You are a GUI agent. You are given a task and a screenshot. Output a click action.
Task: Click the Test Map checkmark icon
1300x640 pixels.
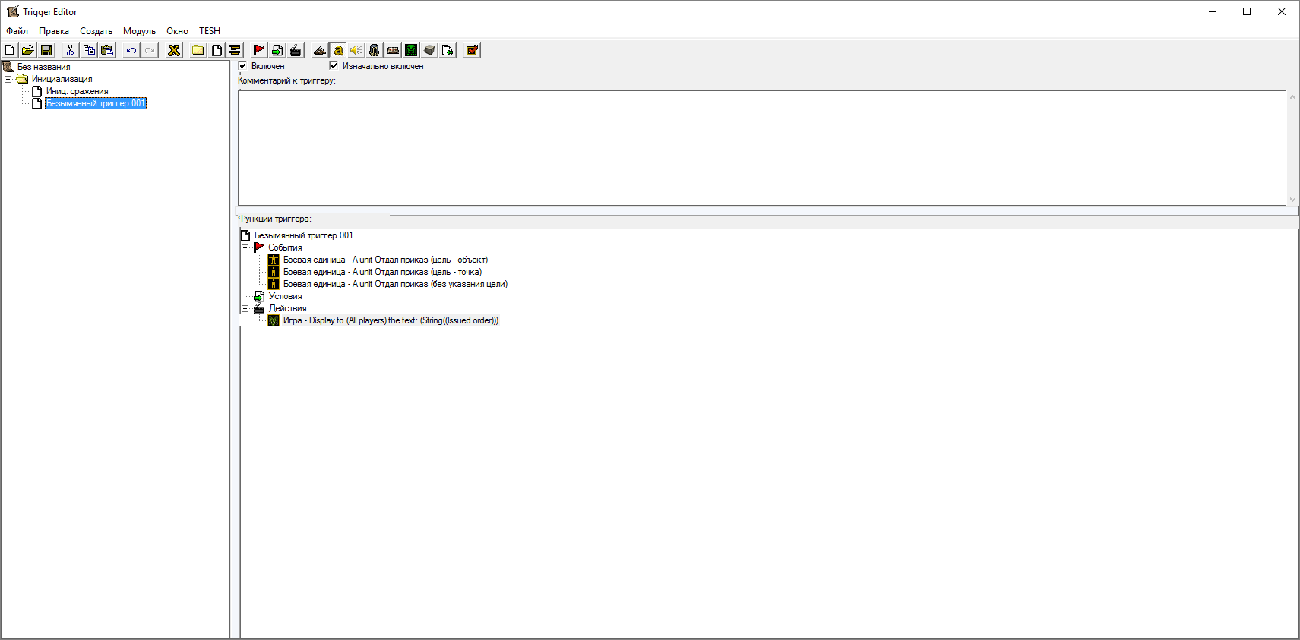click(472, 50)
